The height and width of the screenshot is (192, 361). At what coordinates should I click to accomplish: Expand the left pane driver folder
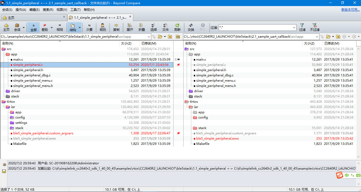coord(8,91)
